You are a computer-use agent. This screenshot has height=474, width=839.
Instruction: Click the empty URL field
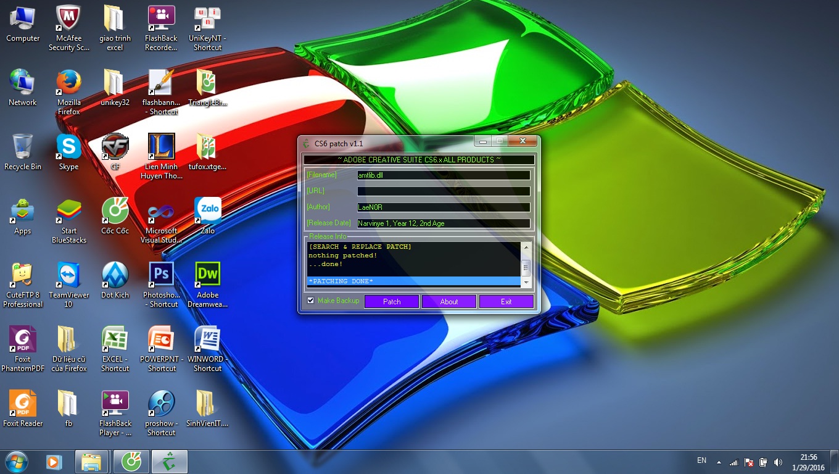click(444, 191)
